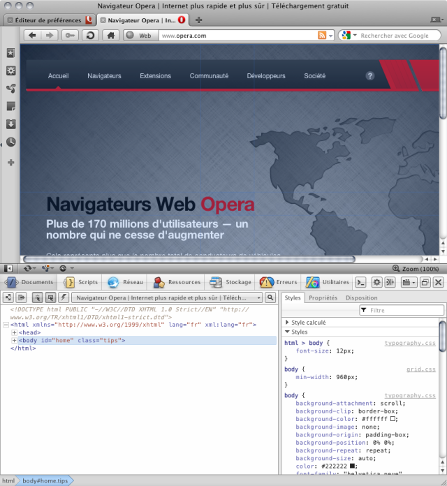Switch to the Propriétés side tab
The height and width of the screenshot is (486, 447).
pos(323,298)
